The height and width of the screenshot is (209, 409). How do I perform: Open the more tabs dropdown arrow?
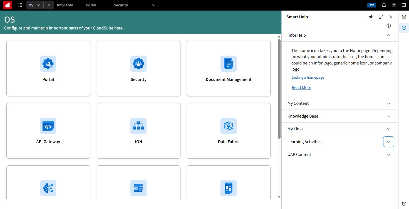tap(154, 5)
